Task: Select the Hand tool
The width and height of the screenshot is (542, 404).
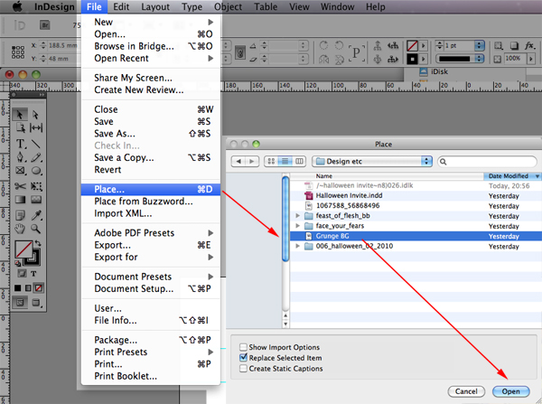Action: coord(20,229)
